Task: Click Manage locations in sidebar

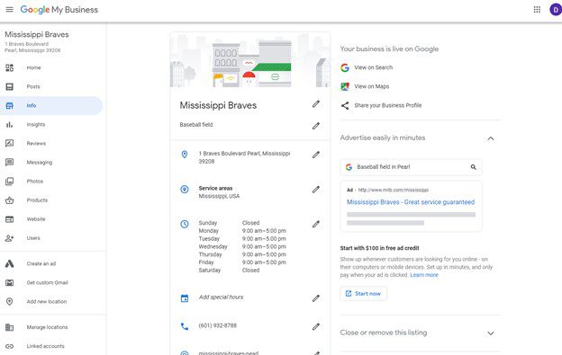Action: (x=47, y=327)
